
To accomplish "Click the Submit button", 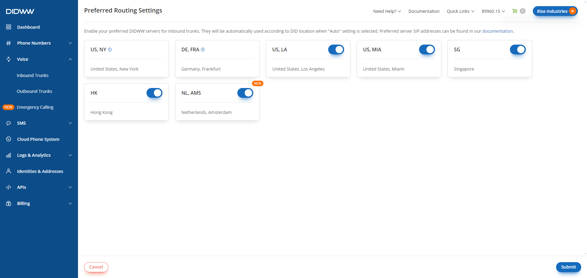I will click(x=568, y=267).
